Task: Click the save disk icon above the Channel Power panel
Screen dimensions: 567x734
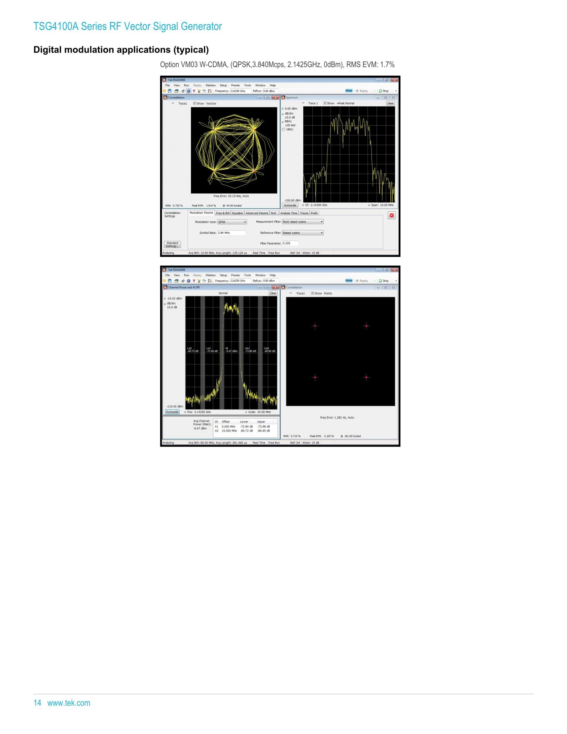Action: [170, 281]
